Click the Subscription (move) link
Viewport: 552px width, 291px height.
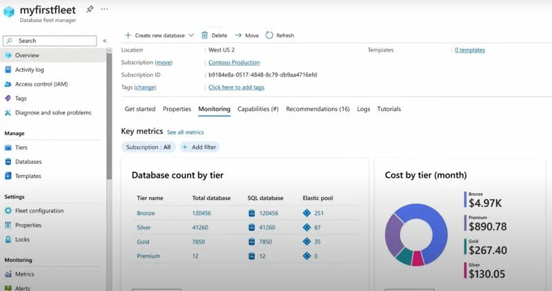tap(164, 62)
